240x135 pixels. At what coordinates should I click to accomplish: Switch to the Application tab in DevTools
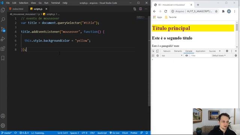click(201, 51)
